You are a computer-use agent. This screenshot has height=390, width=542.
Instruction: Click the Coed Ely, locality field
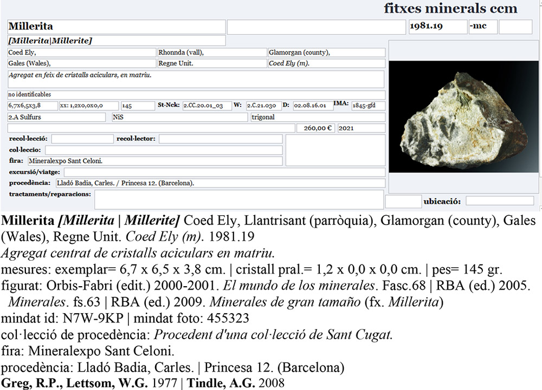(82, 52)
